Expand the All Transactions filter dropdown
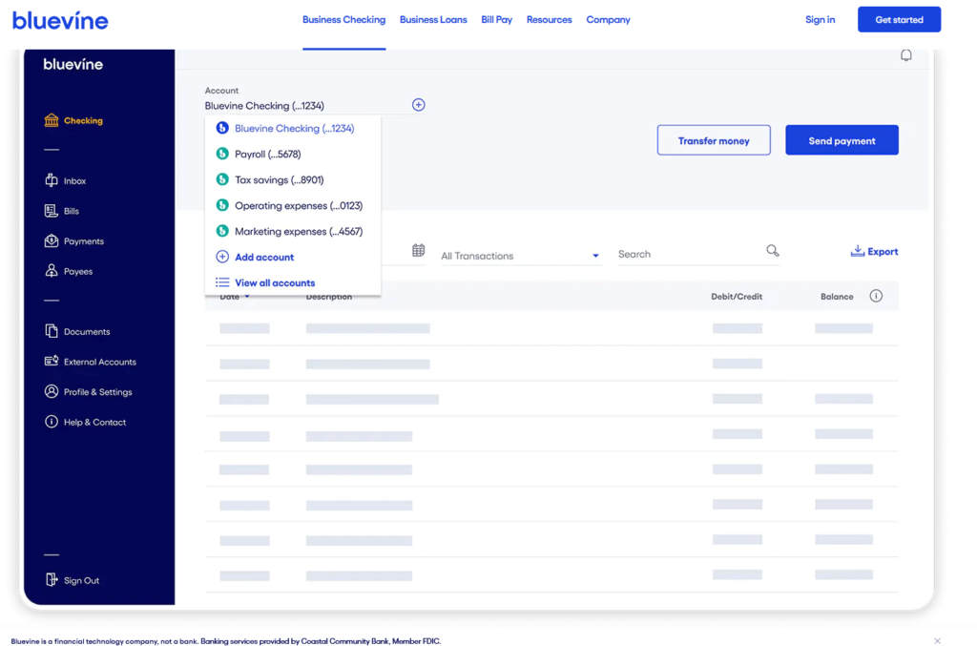 point(521,256)
